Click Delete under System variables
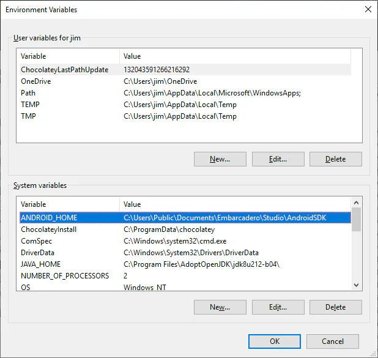Screen dimensions: 378x358 click(x=335, y=307)
